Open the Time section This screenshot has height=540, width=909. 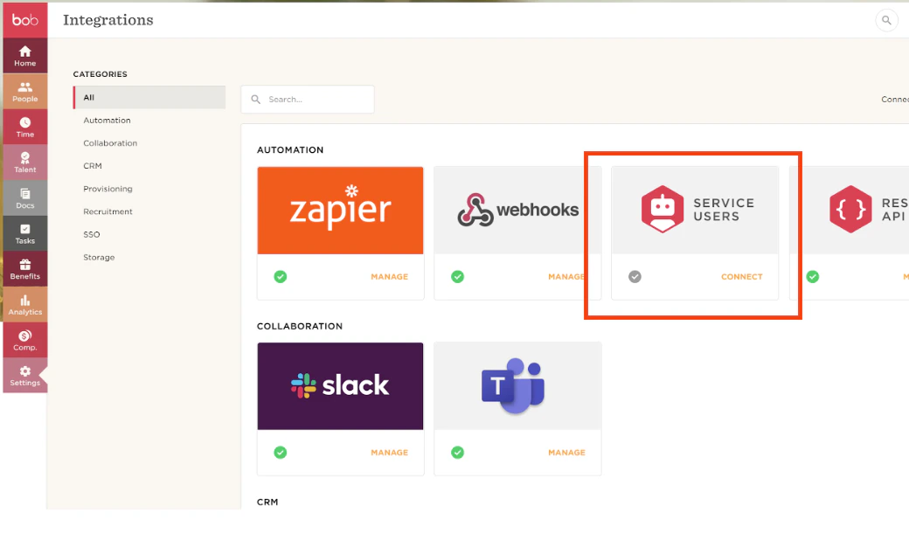click(25, 127)
